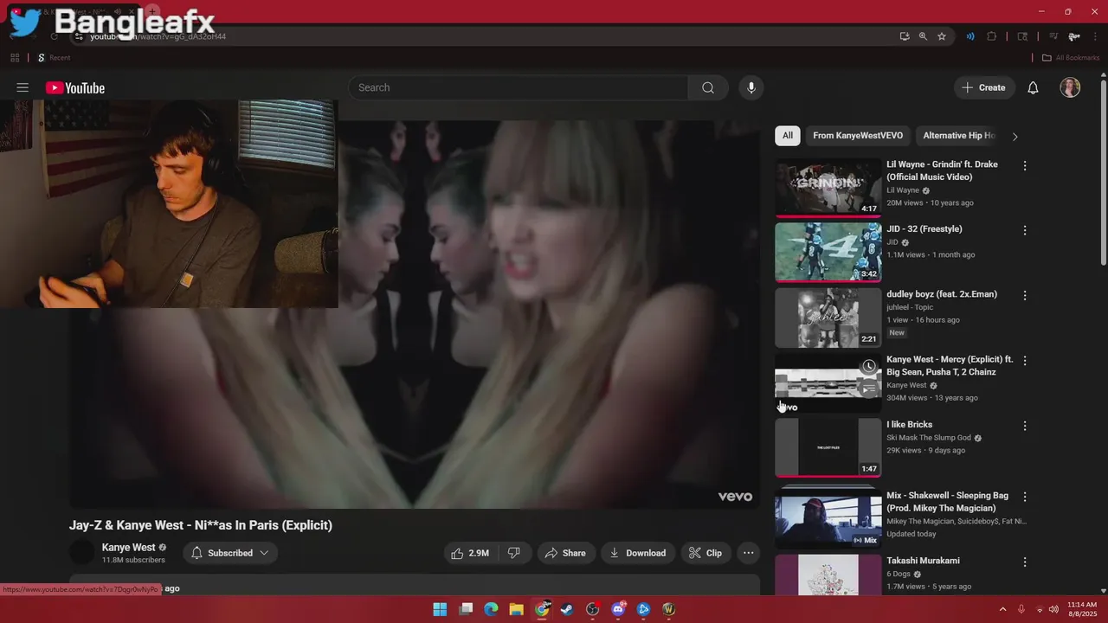This screenshot has height=623, width=1108.
Task: Open the media controls toolbar icon
Action: [1053, 36]
